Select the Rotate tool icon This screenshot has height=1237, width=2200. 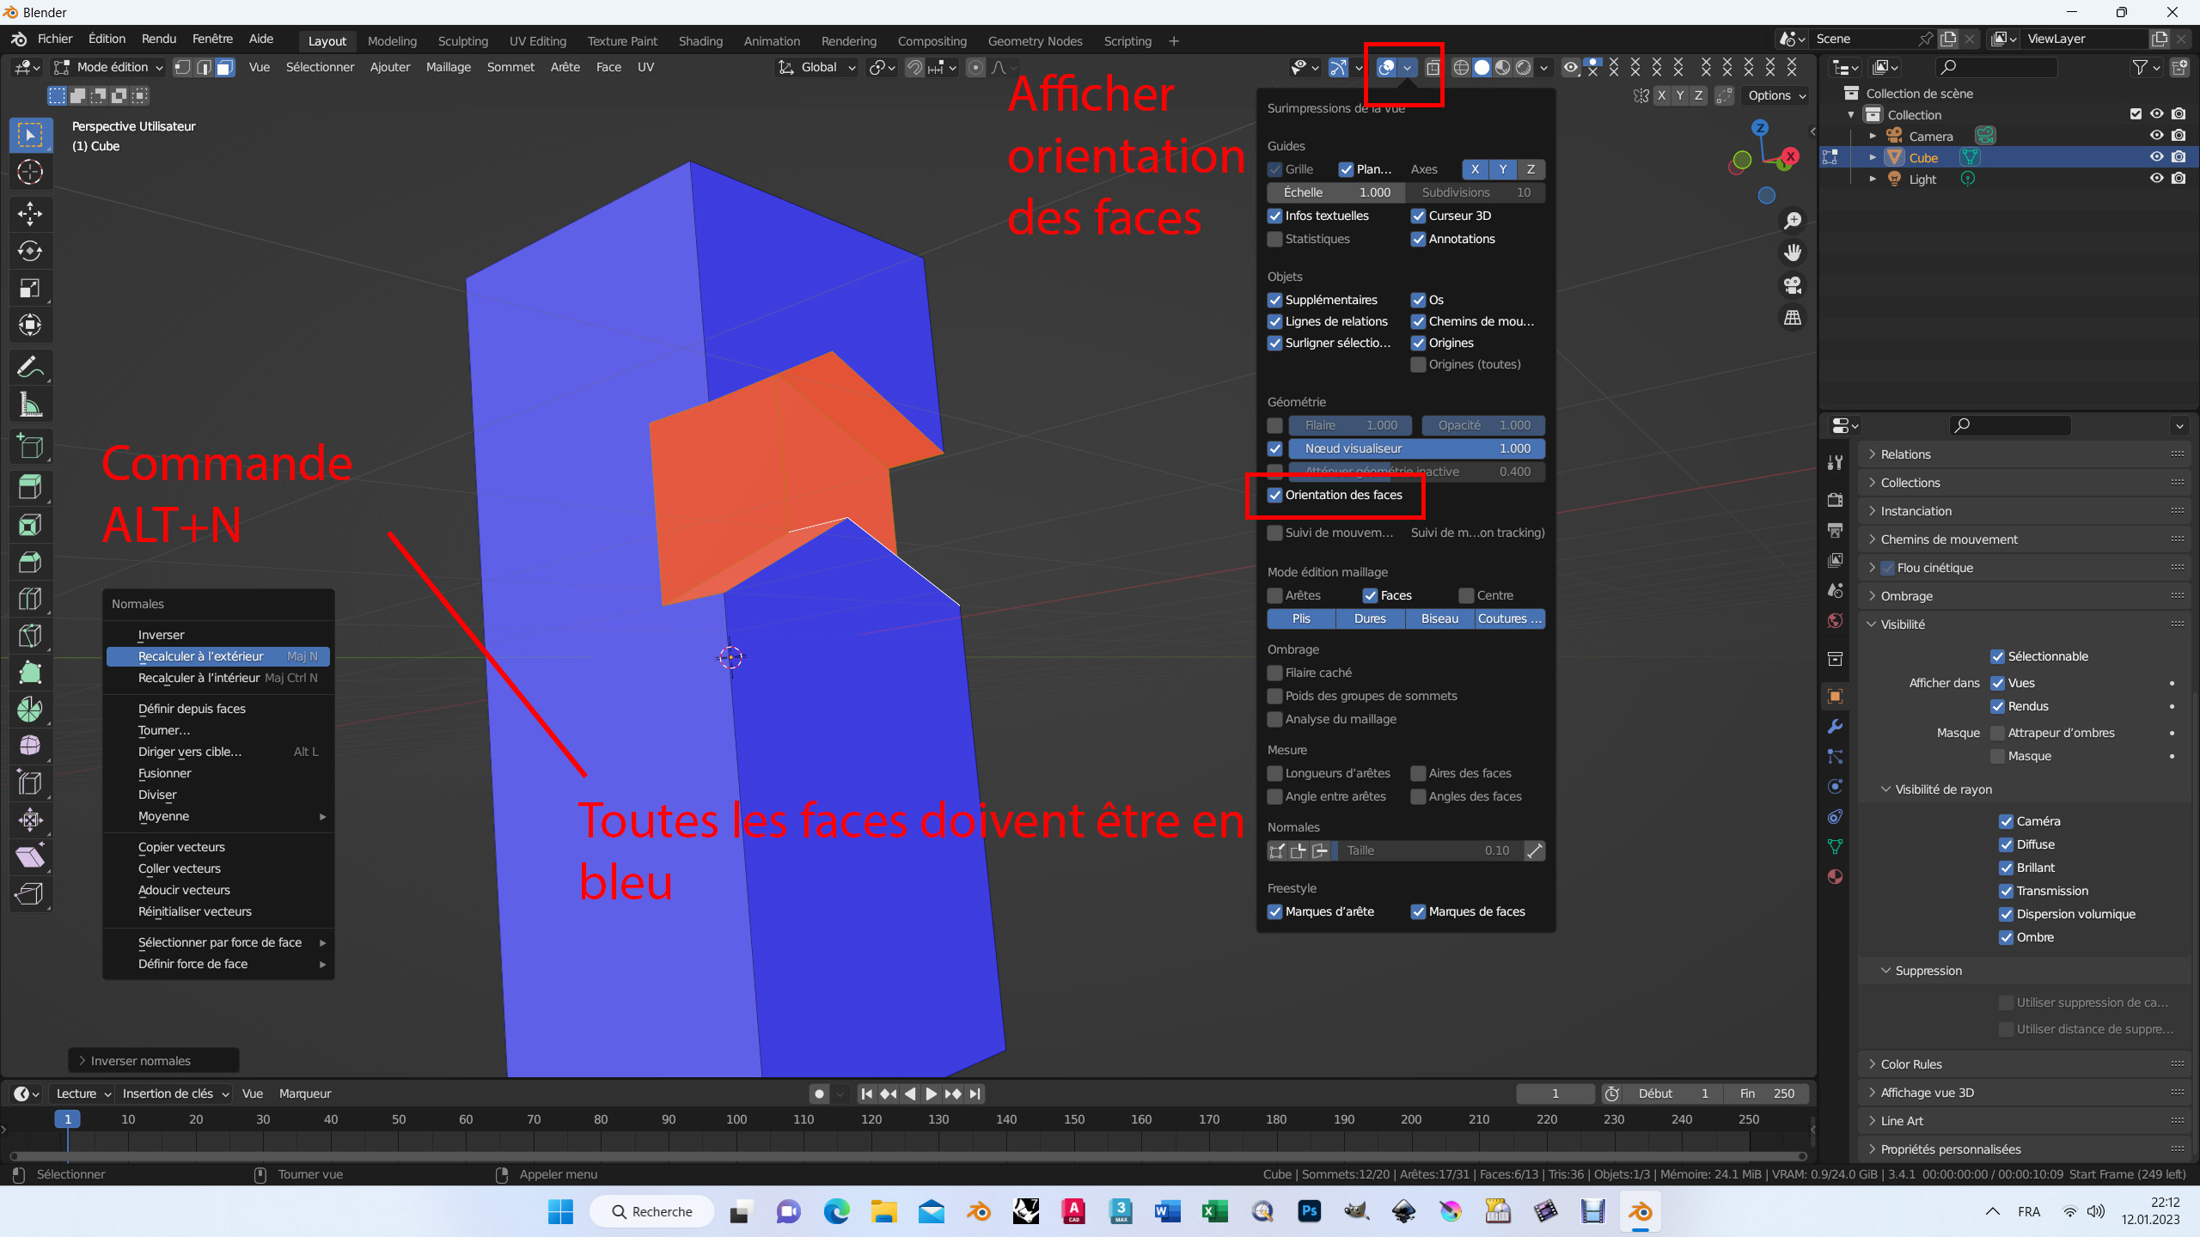(30, 251)
